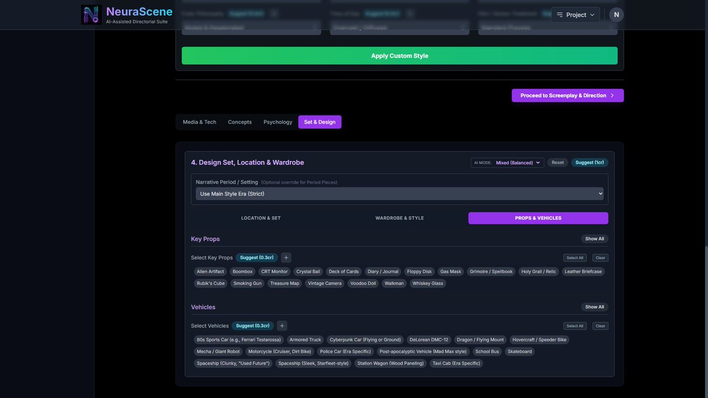Switch to Psychology tab

click(x=278, y=122)
